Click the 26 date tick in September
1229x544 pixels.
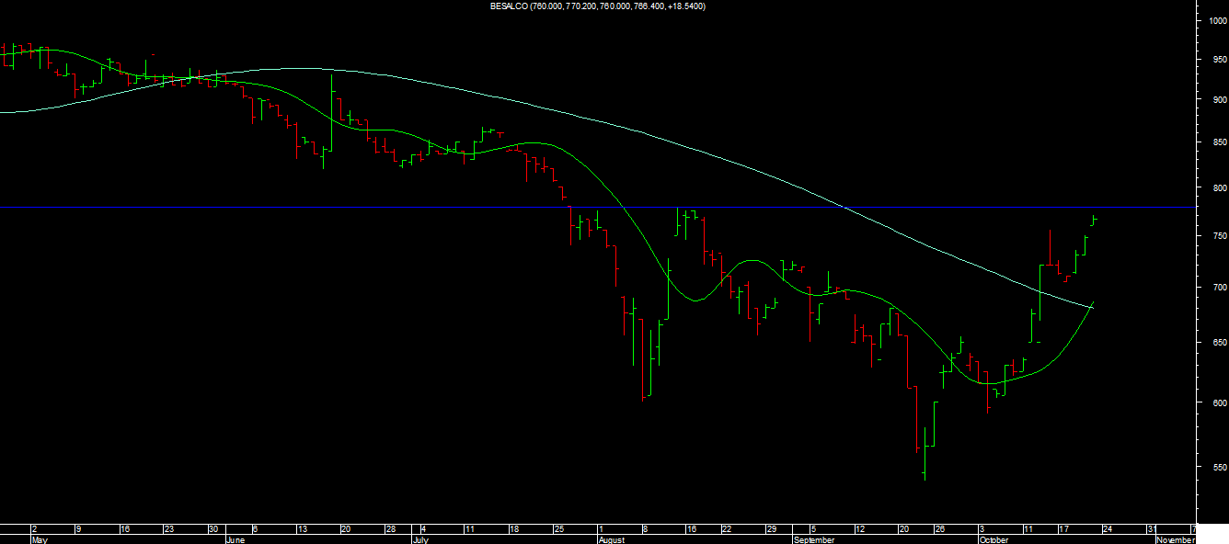[940, 529]
